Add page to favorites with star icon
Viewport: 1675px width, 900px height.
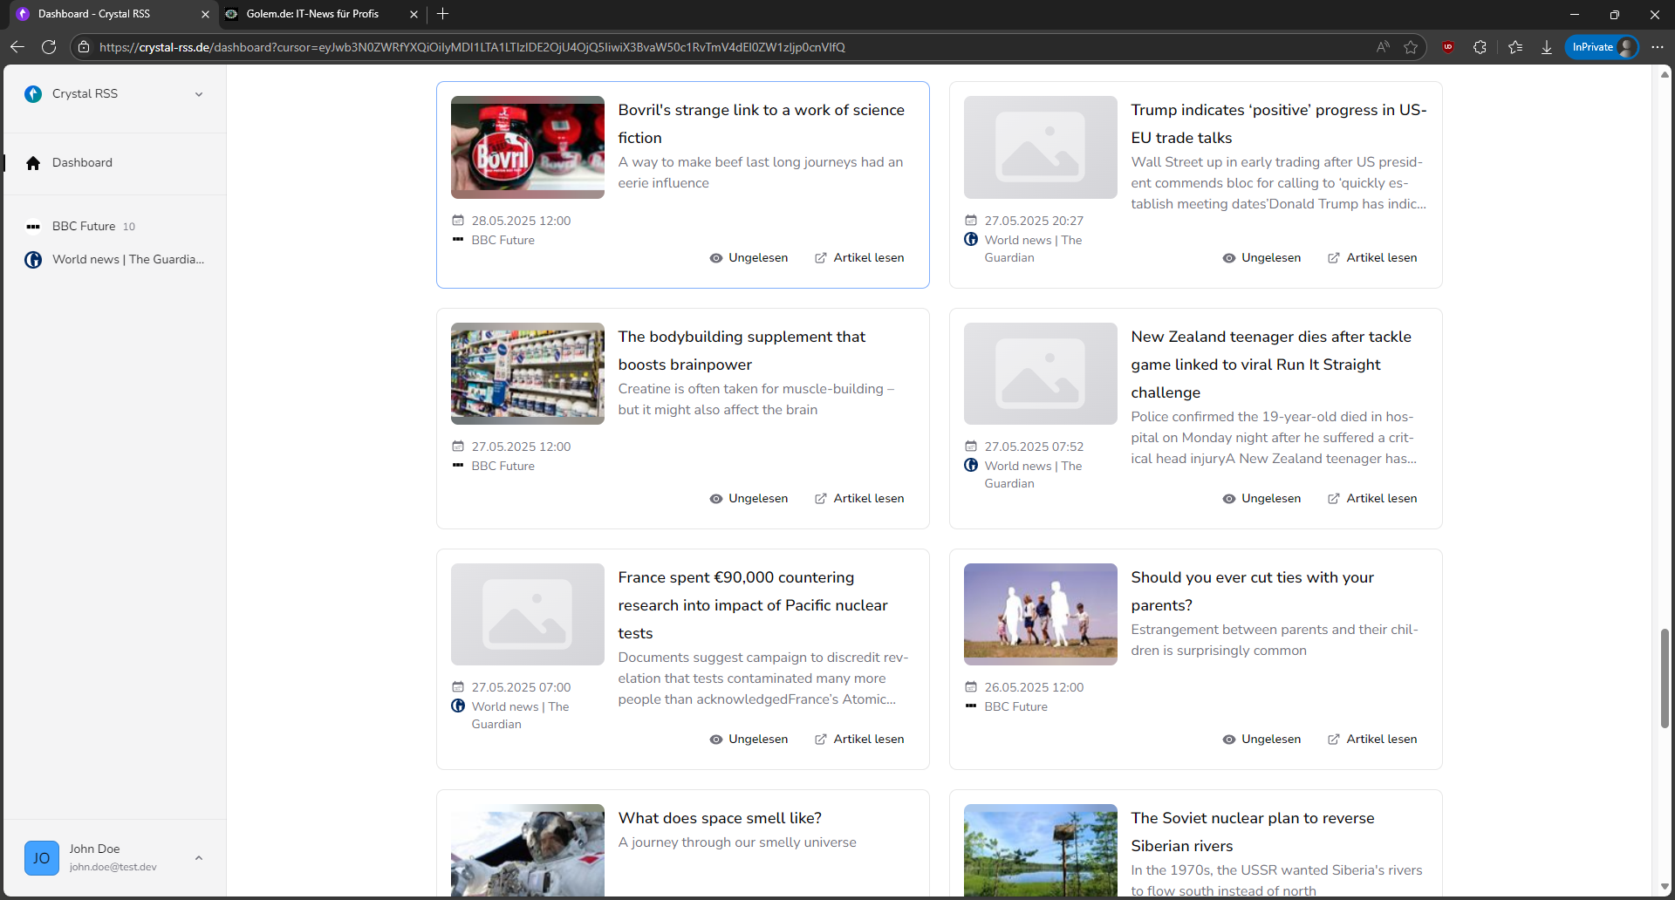[x=1411, y=47]
